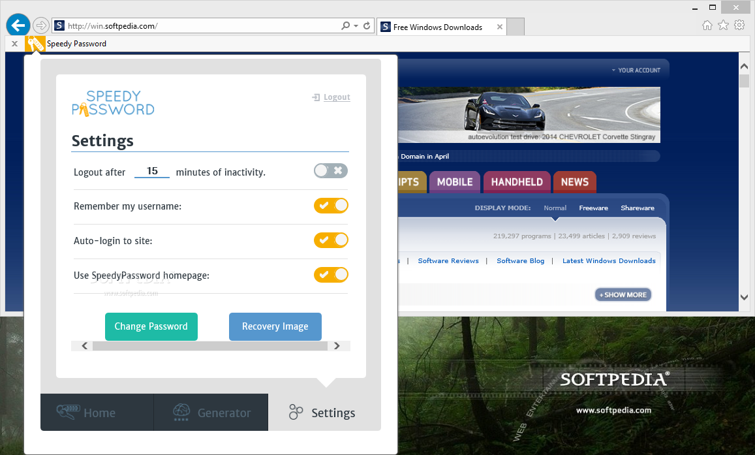Turn off Auto-login to site toggle
This screenshot has height=455, width=755.
[x=331, y=240]
